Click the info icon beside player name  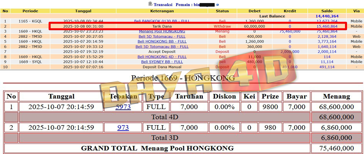pos(217,5)
